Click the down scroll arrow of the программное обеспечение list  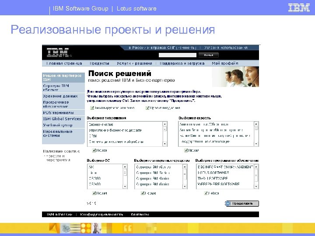(x=256, y=187)
